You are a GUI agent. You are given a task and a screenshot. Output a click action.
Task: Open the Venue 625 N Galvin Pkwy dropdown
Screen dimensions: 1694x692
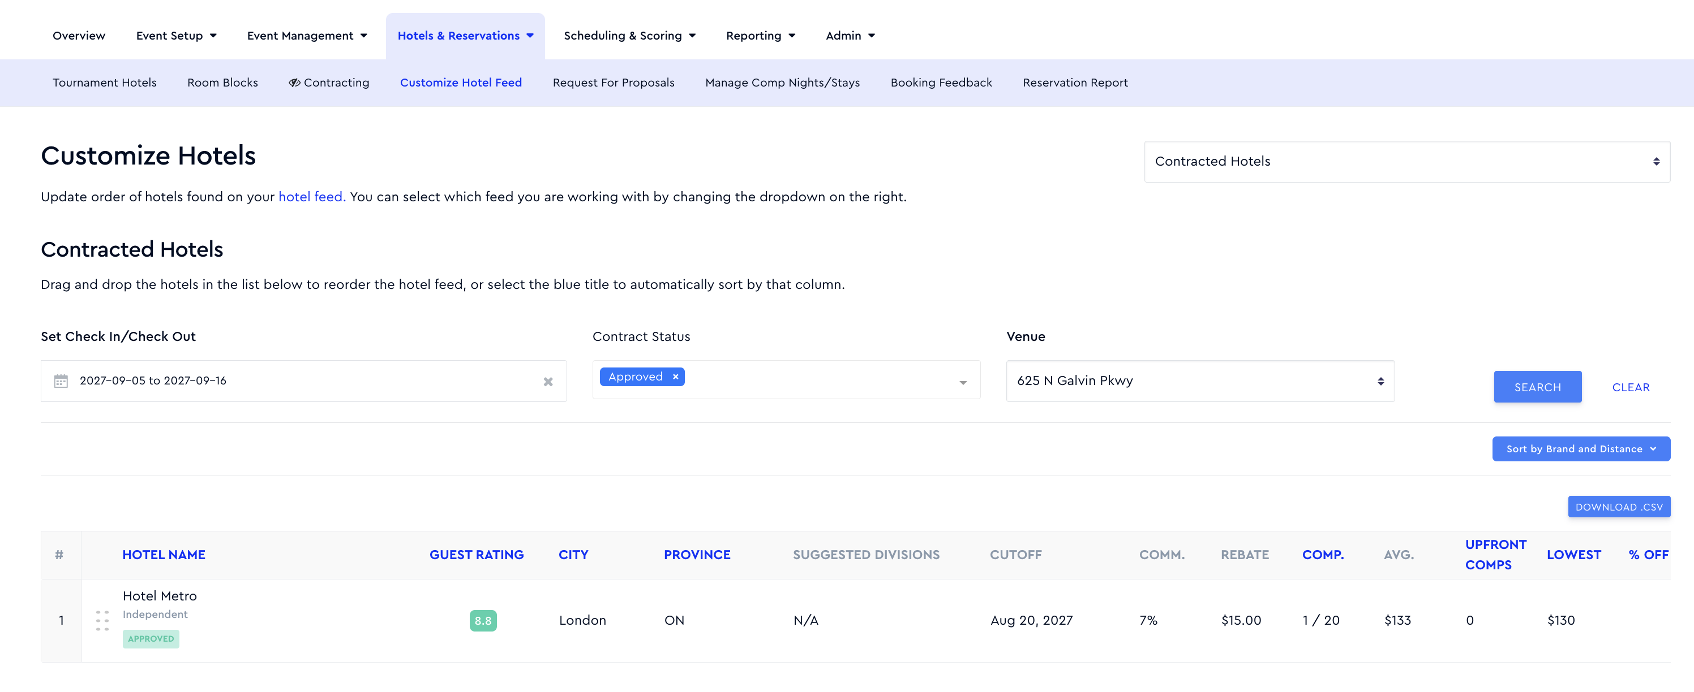(x=1200, y=381)
